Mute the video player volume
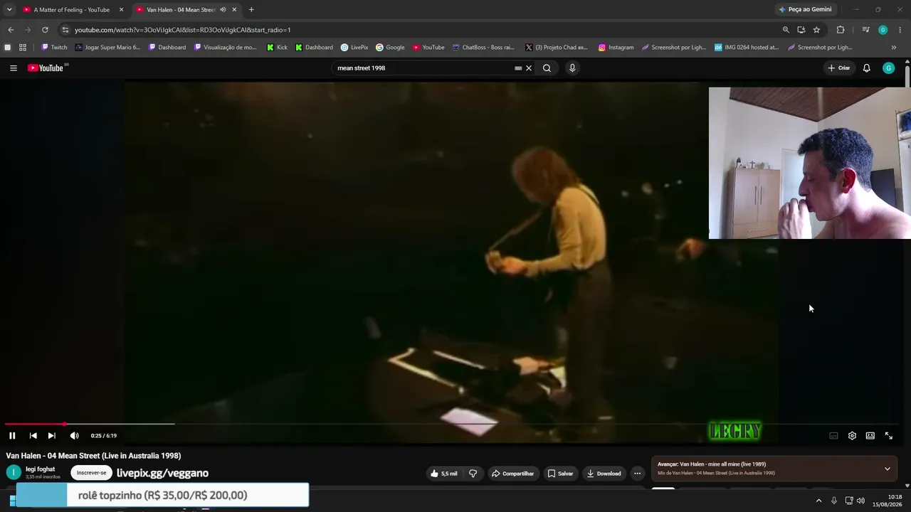This screenshot has width=911, height=512. [74, 436]
